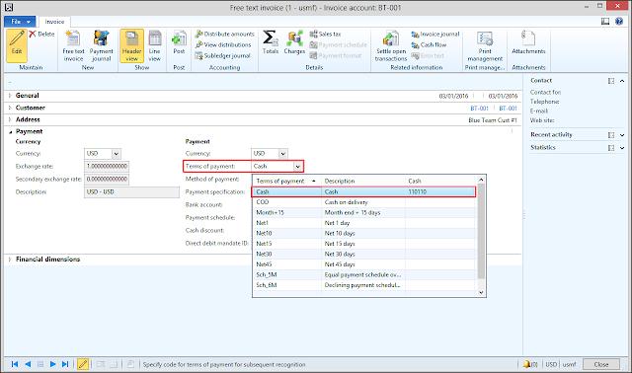Select the Net15 terms row
Viewport: 632px width, 373px height.
[363, 244]
